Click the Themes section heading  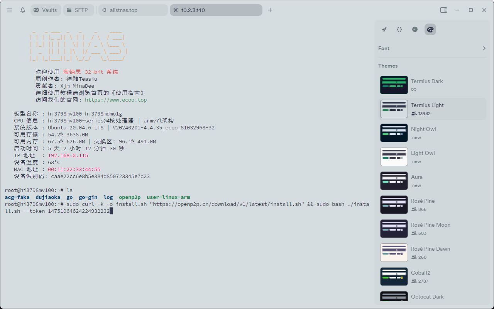[388, 66]
